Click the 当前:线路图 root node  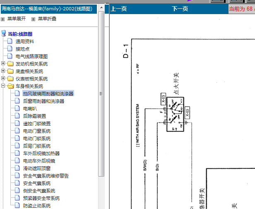[x=20, y=34]
